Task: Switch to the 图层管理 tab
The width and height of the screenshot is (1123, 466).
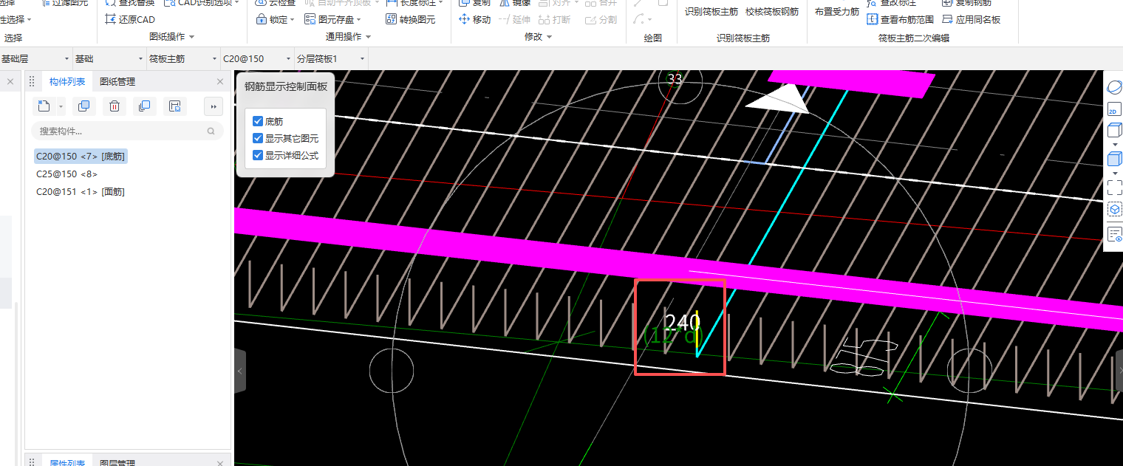Action: [117, 462]
